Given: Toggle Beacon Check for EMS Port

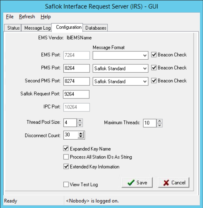Looking at the screenshot, I should (x=154, y=55).
